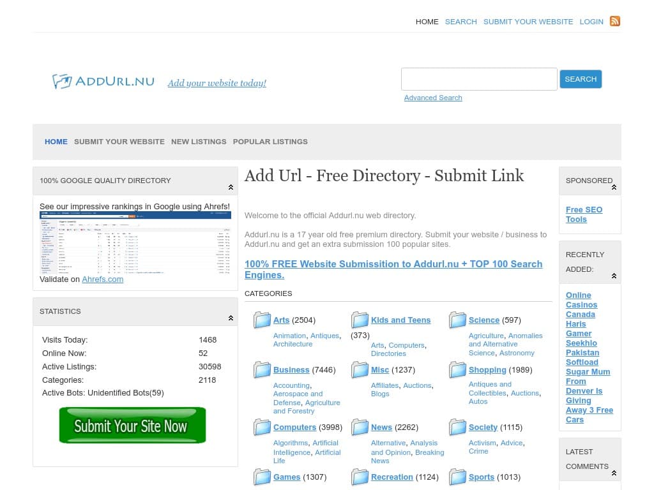Image resolution: width=654 pixels, height=490 pixels.
Task: Open the Autos subcategory under Shopping
Action: 478,401
